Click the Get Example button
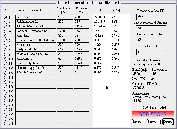The width and height of the screenshot is (177, 129). [154, 108]
